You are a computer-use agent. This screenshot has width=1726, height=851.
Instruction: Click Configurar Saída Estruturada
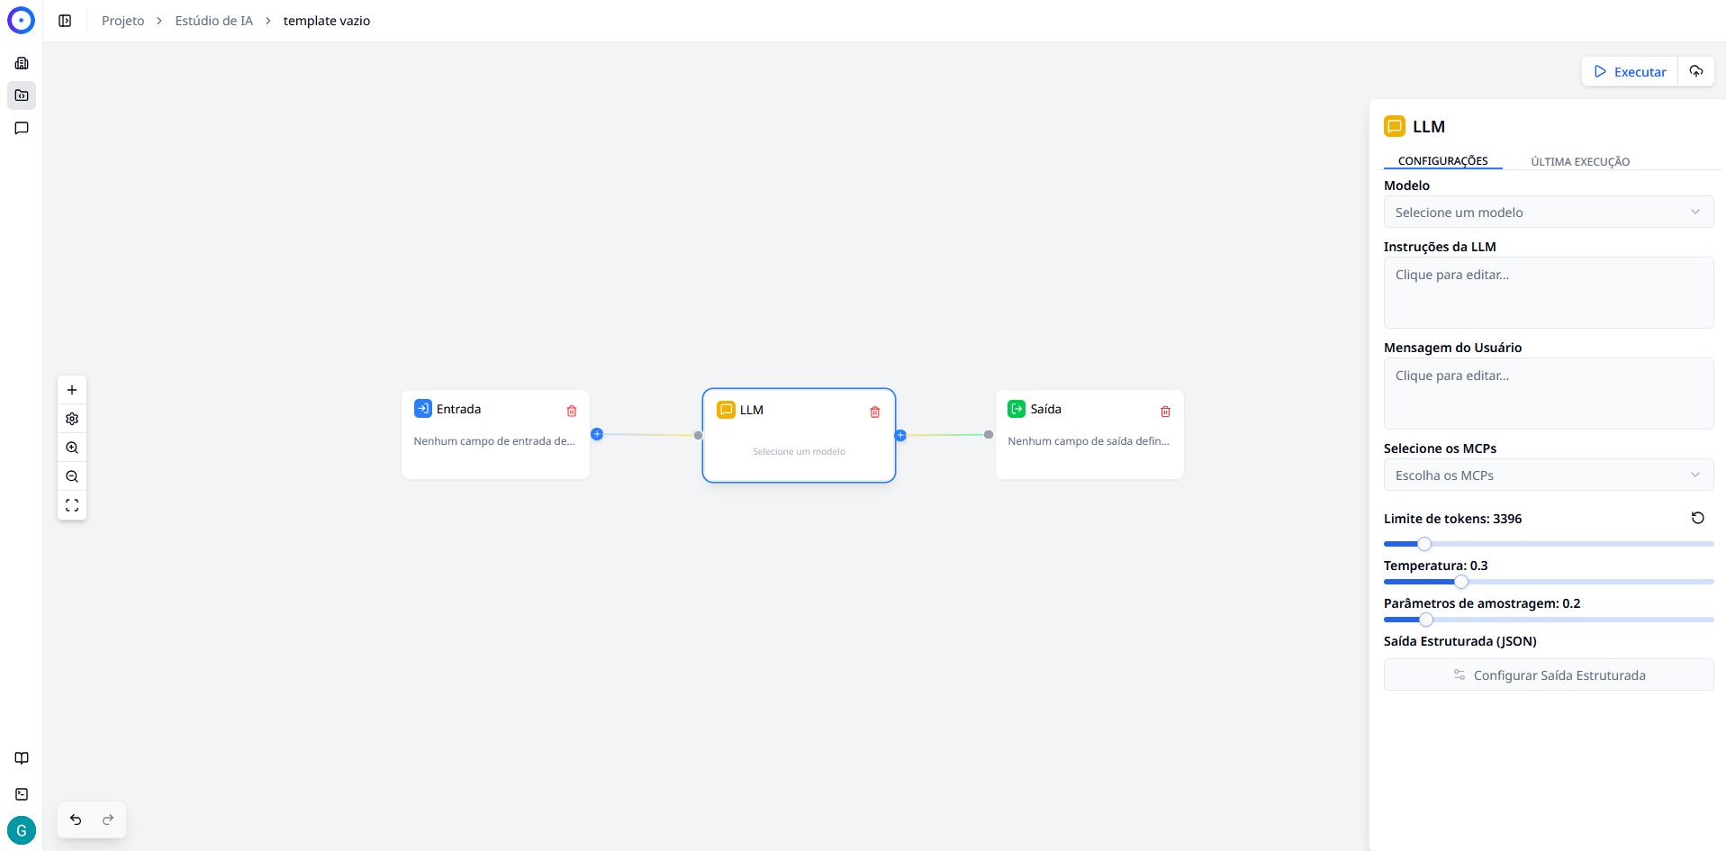(1548, 674)
